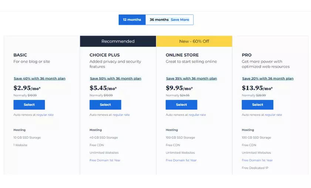Click the $9.95/mo price
Screen dimensions: 311x188
[x=179, y=88]
